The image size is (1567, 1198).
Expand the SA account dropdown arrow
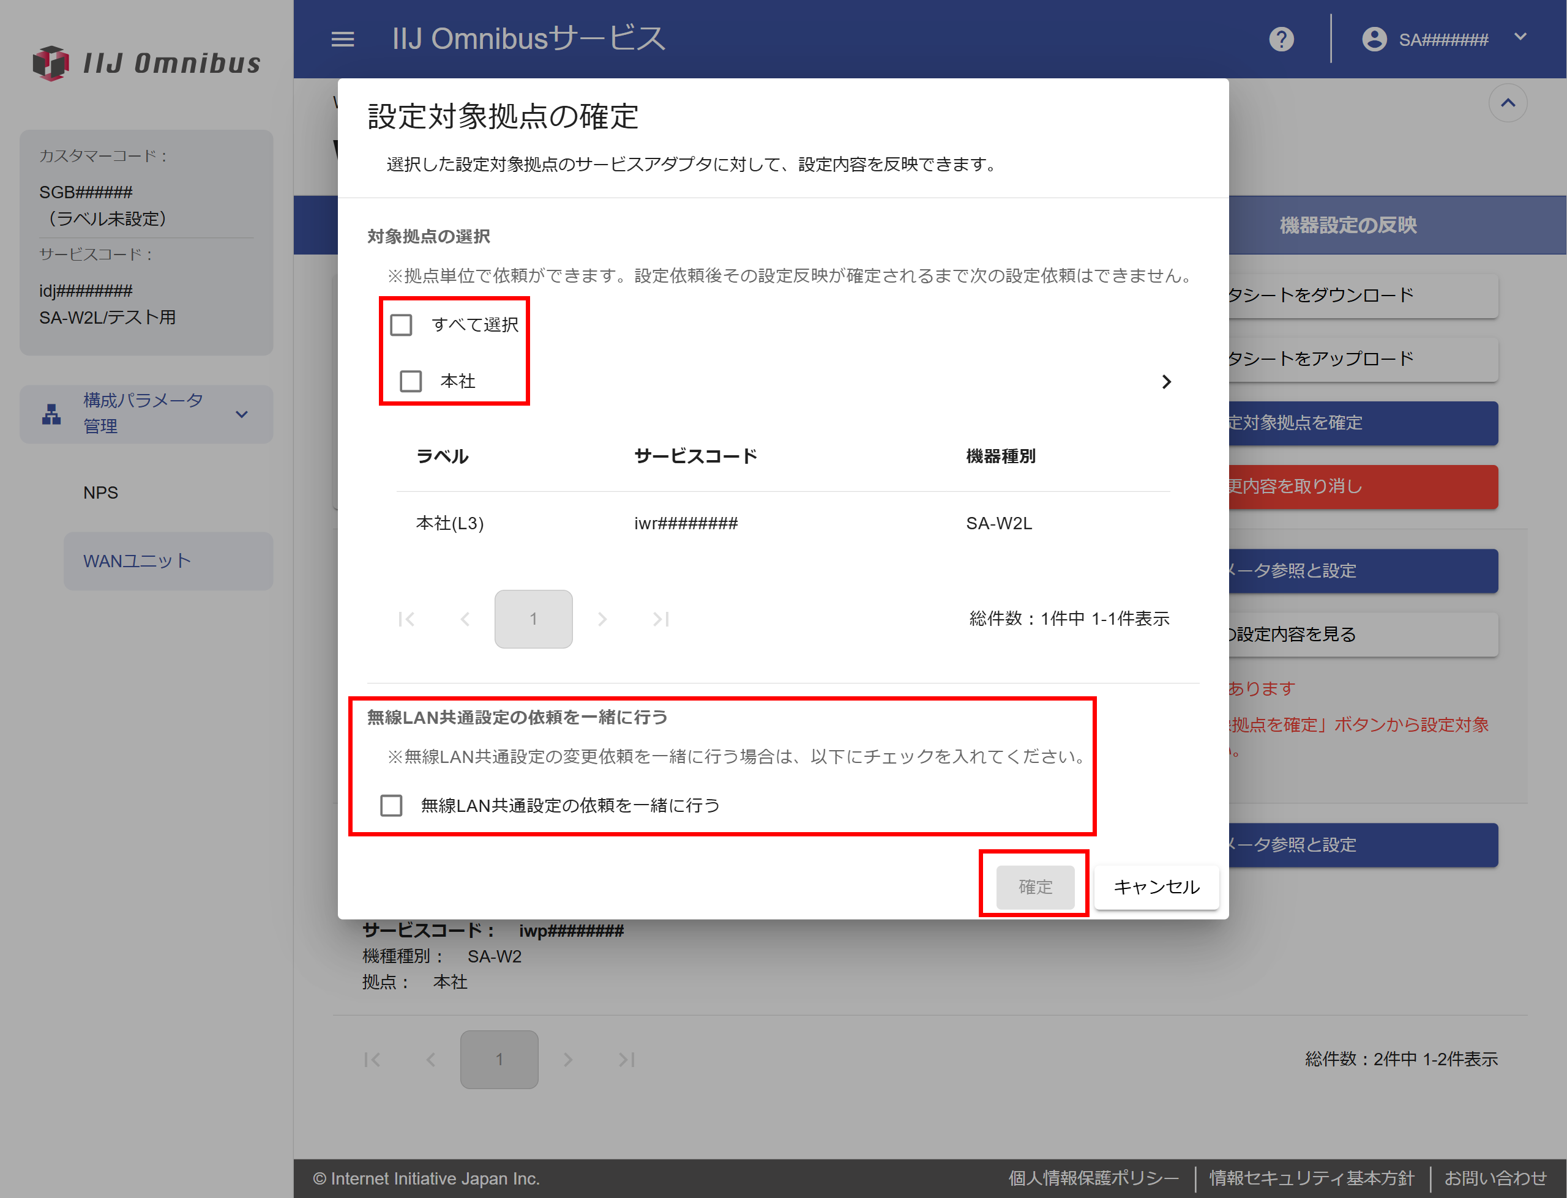(x=1520, y=37)
